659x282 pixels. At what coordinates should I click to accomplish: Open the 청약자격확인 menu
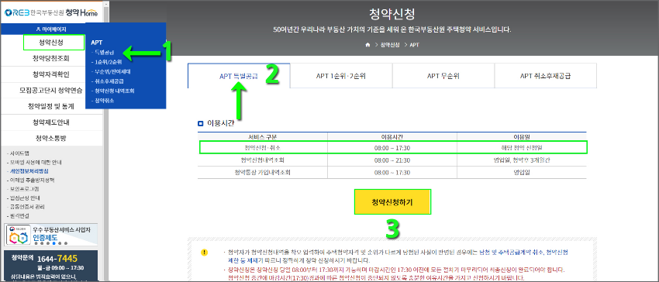tap(51, 74)
